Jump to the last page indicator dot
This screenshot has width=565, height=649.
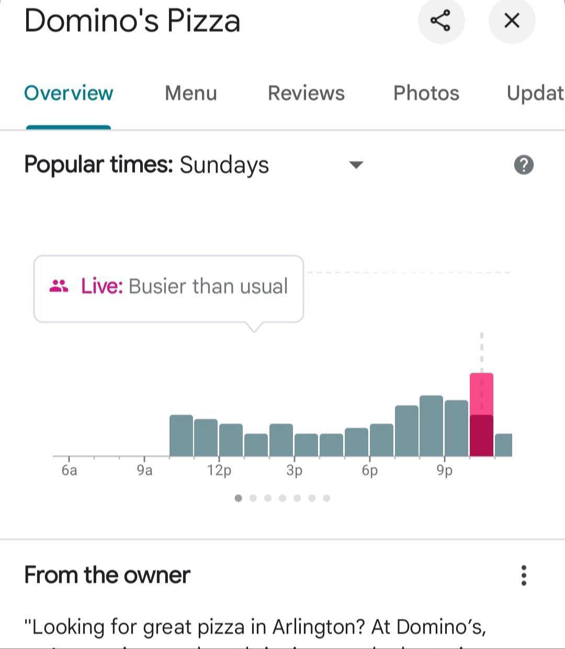[326, 498]
